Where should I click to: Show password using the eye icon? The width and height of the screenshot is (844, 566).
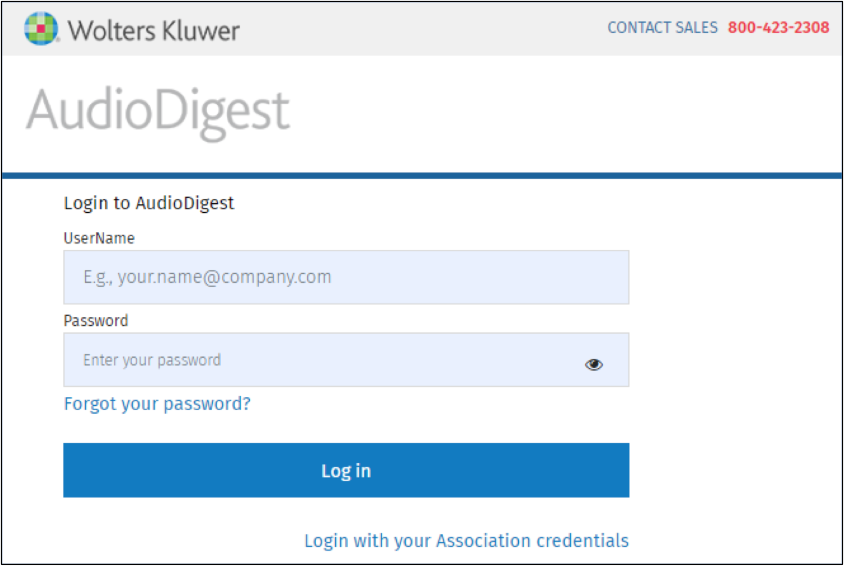click(x=594, y=364)
